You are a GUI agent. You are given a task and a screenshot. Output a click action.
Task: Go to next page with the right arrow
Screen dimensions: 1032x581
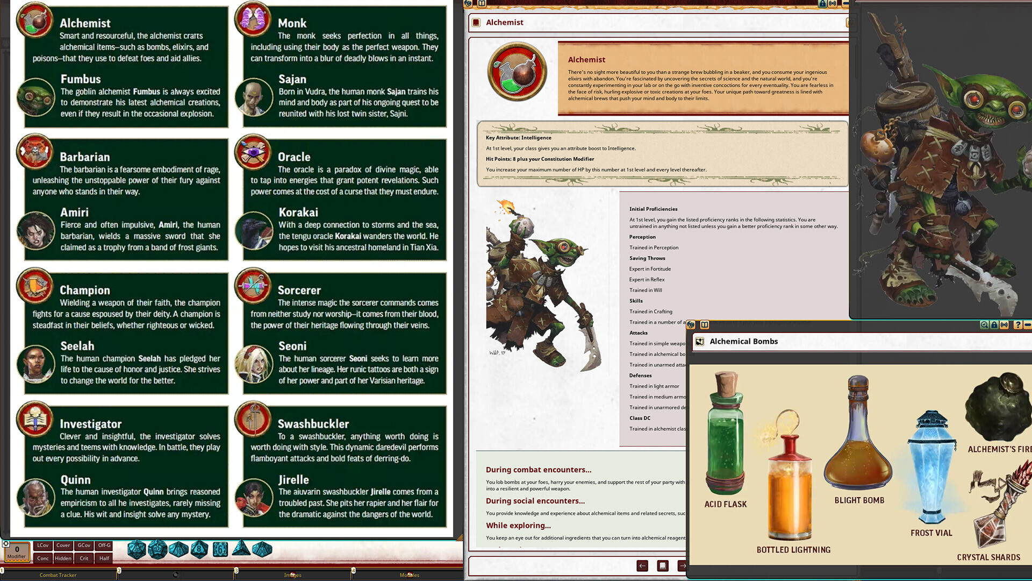point(683,566)
